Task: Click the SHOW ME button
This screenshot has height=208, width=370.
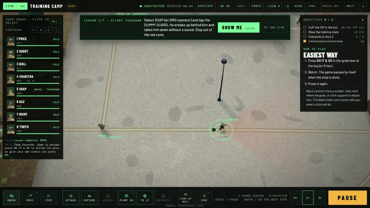Action: point(238,27)
